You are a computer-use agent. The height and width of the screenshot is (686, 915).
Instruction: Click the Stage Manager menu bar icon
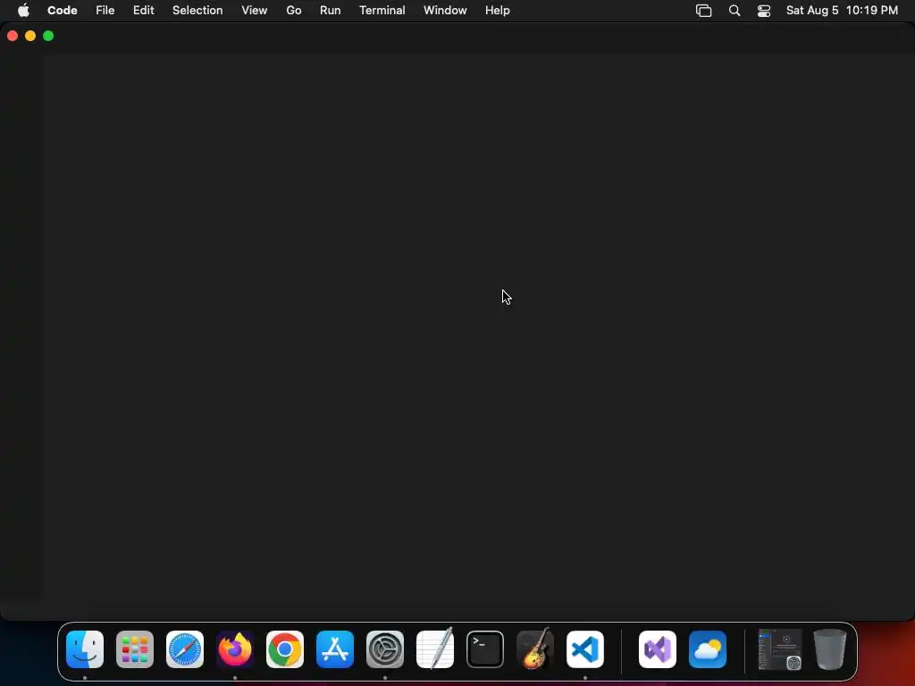tap(704, 11)
